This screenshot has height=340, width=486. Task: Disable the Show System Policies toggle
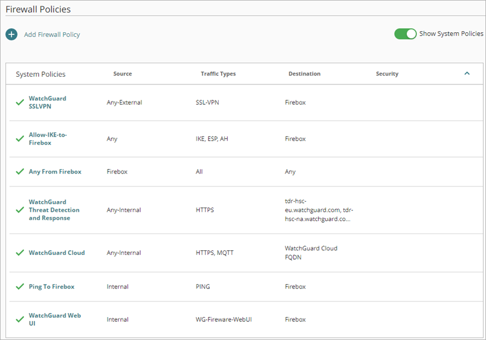[x=405, y=34]
